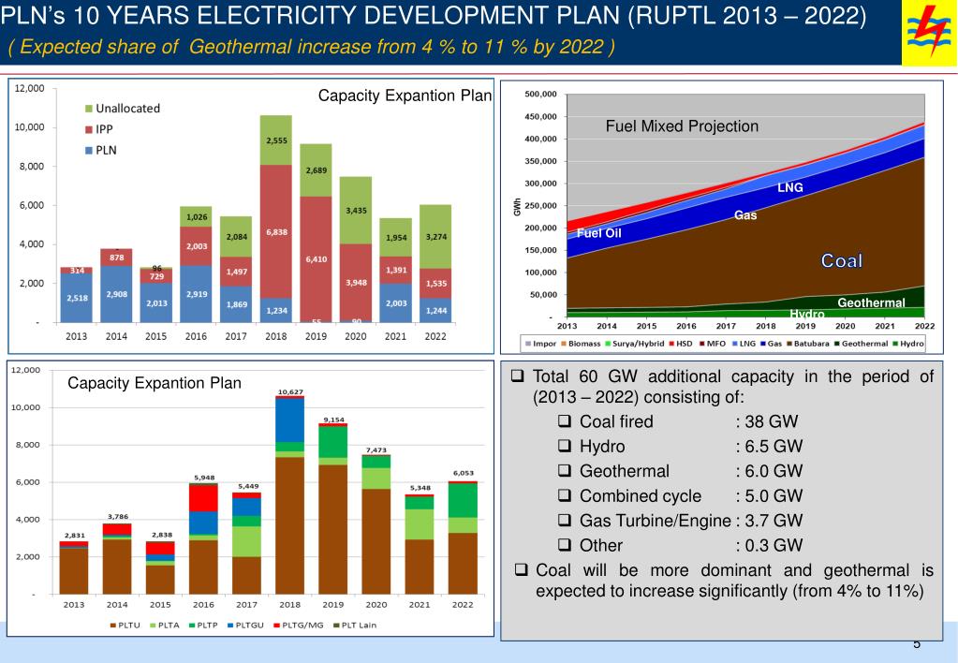Select the PLTG/MG legend entry

298,626
